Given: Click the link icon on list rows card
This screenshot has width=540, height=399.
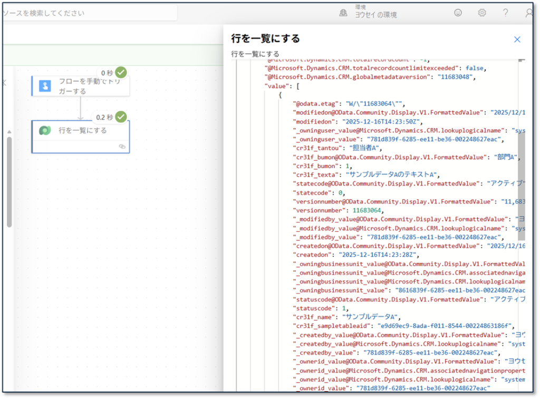Looking at the screenshot, I should coord(122,147).
